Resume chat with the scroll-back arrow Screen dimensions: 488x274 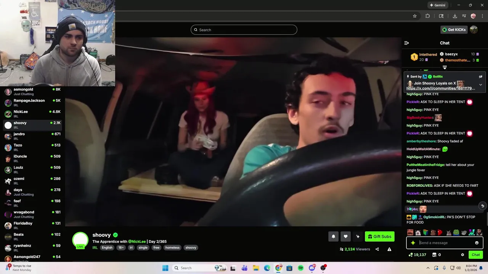coord(482,206)
